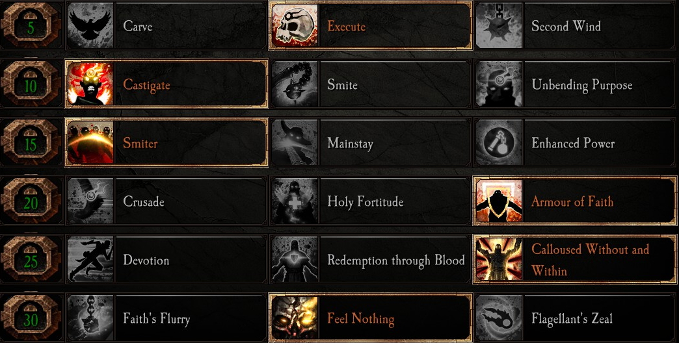The width and height of the screenshot is (679, 343).
Task: Choose Redemption through Blood talent
Action: coord(371,259)
